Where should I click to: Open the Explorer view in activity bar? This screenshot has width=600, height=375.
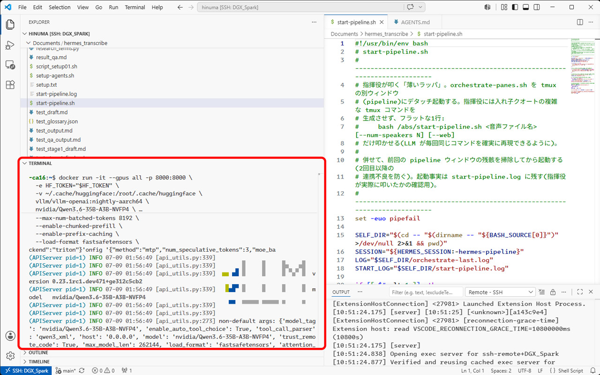click(10, 25)
